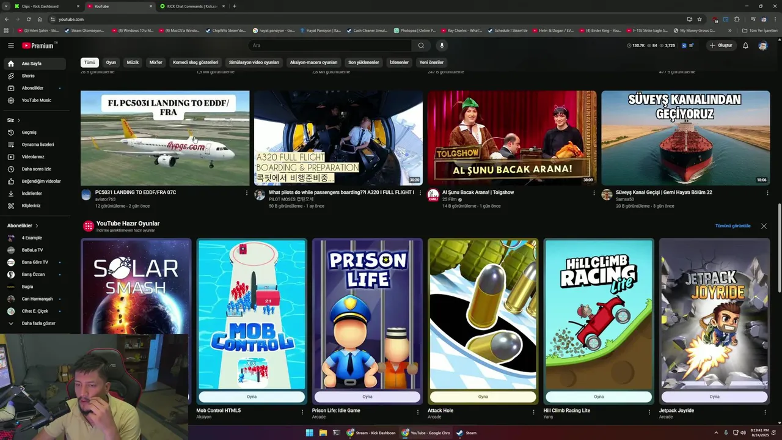Open File Explorer from taskbar
The width and height of the screenshot is (782, 440).
tap(323, 433)
